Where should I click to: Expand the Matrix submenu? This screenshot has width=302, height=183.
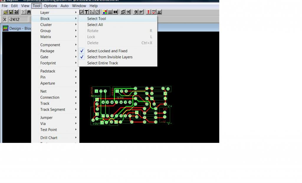click(x=55, y=37)
